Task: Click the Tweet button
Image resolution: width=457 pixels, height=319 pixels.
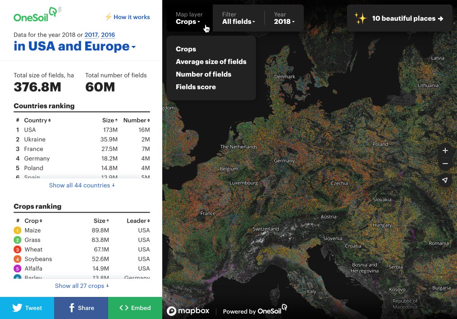Action: tap(27, 308)
